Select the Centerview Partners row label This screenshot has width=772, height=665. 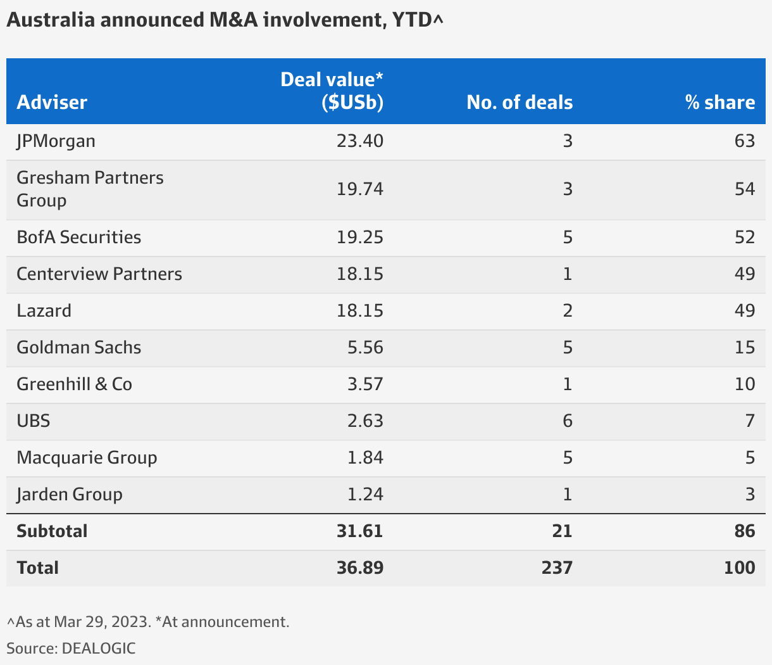[99, 274]
